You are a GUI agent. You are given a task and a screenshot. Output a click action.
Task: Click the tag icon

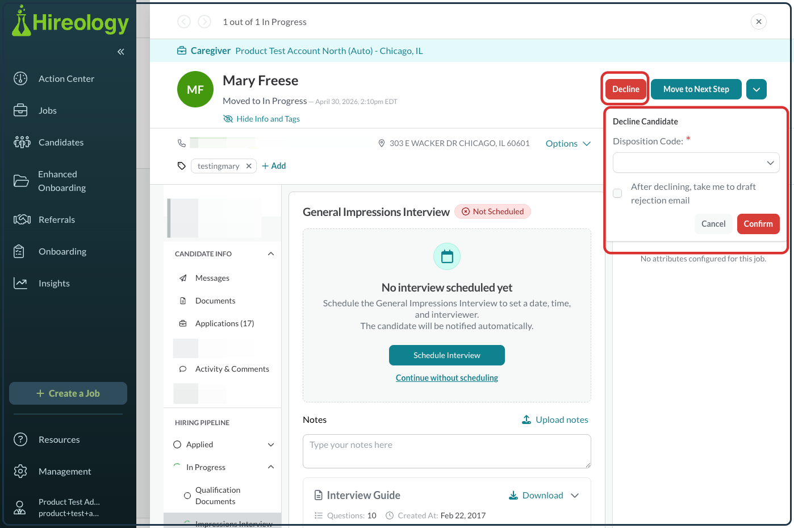pos(182,166)
